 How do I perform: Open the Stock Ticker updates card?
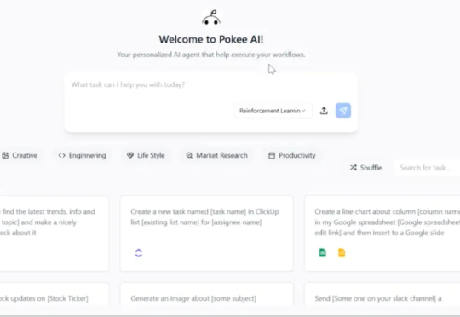[x=55, y=295]
